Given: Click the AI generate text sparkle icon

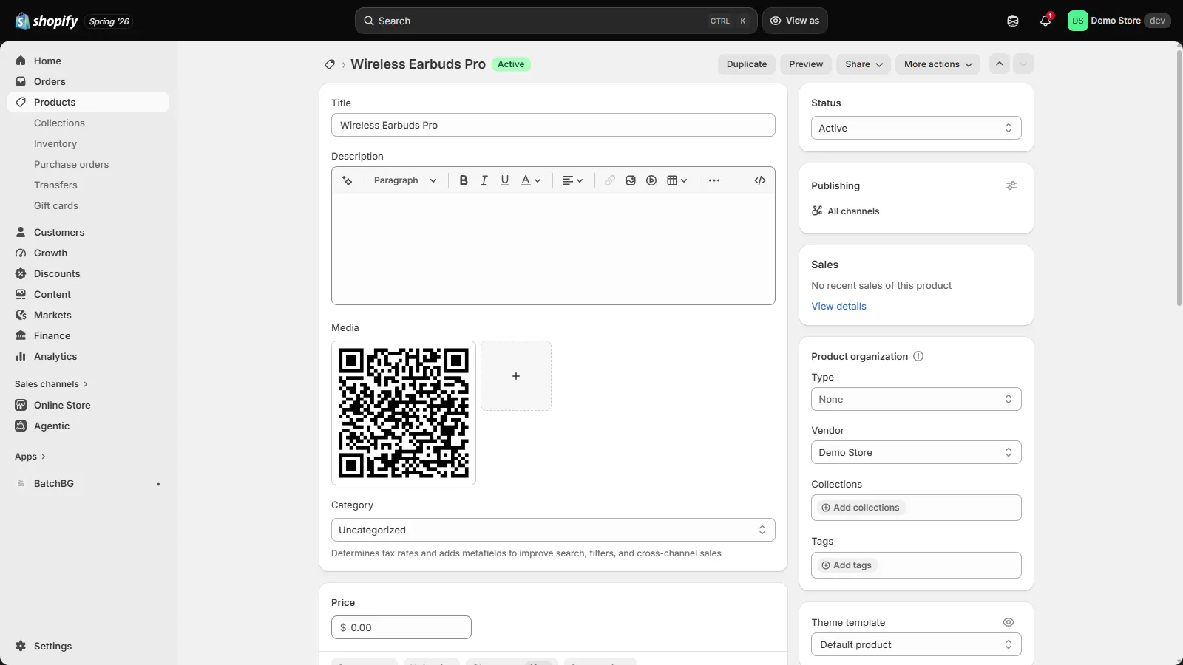Looking at the screenshot, I should pos(348,180).
